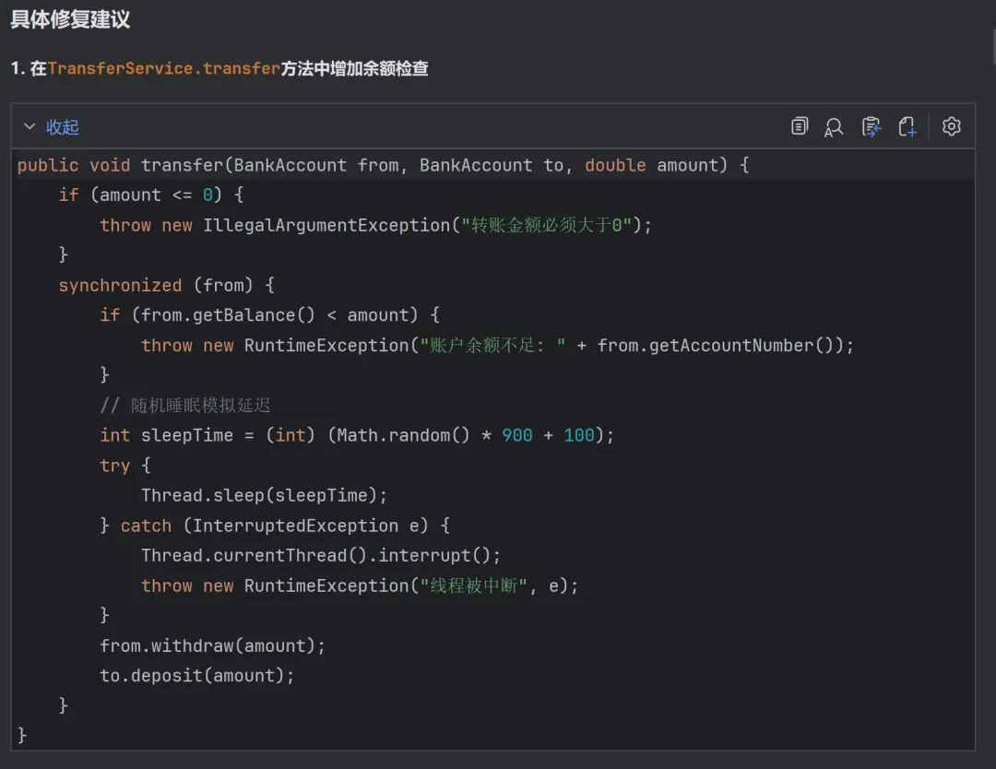Click the 具体修复建议 heading
The height and width of the screenshot is (769, 996).
pos(70,19)
